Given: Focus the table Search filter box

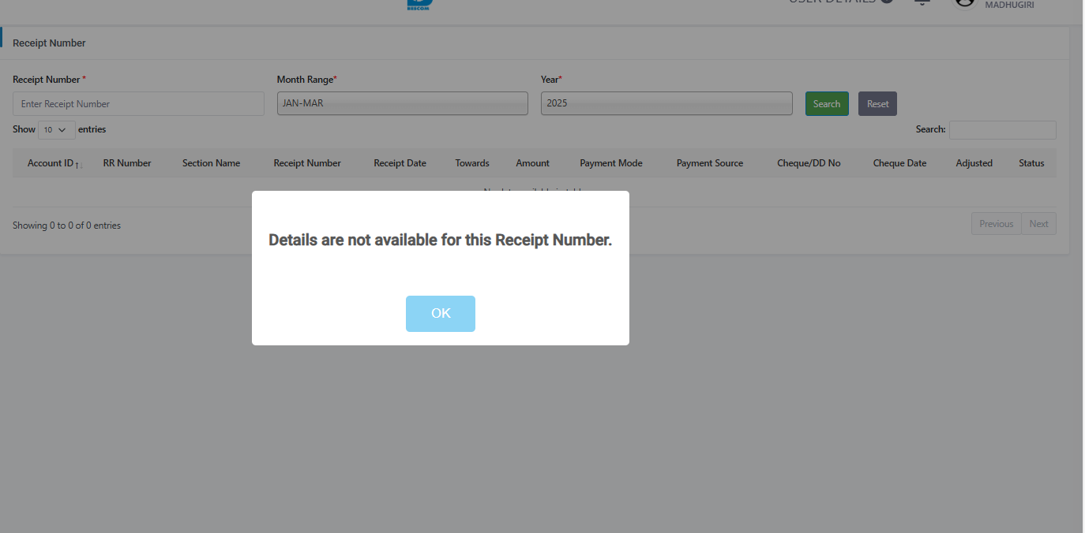Looking at the screenshot, I should click(1002, 129).
